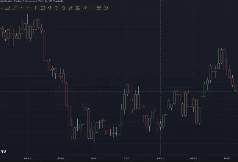Select the Arrow Mark Down tool

(x=50, y=8)
